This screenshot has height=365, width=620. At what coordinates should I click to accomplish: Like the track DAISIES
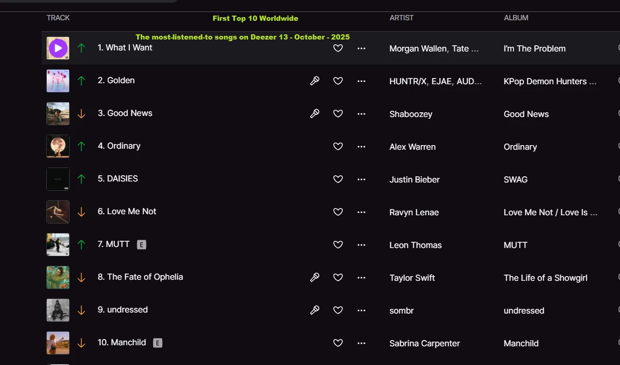338,179
